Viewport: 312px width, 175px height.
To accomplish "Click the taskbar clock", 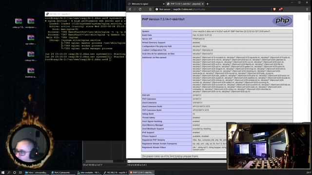I will (309, 173).
